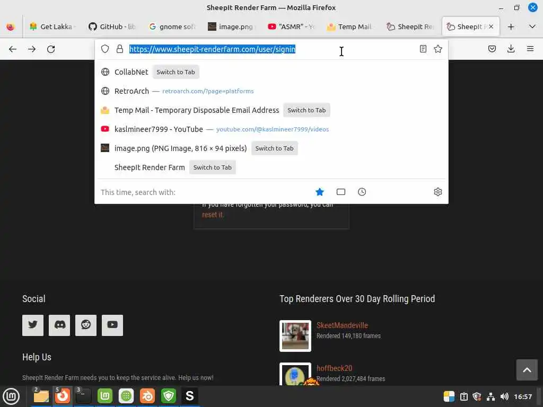543x407 pixels.
Task: Open the Reddit social link
Action: pos(86,325)
